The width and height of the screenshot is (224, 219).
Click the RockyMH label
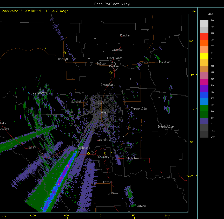64,59
